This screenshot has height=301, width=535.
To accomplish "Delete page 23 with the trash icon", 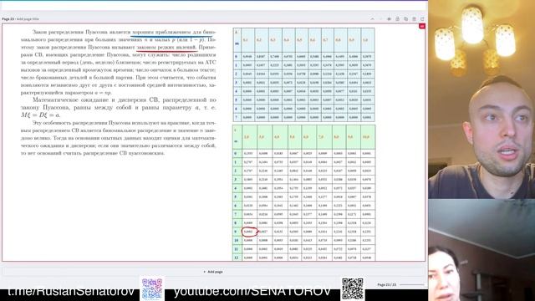I will (x=414, y=19).
